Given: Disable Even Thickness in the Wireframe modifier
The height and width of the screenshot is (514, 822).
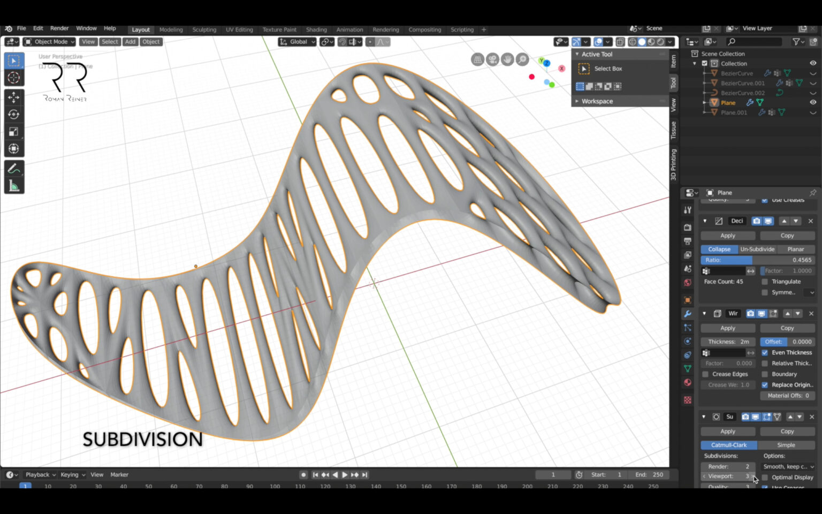Looking at the screenshot, I should pyautogui.click(x=765, y=352).
